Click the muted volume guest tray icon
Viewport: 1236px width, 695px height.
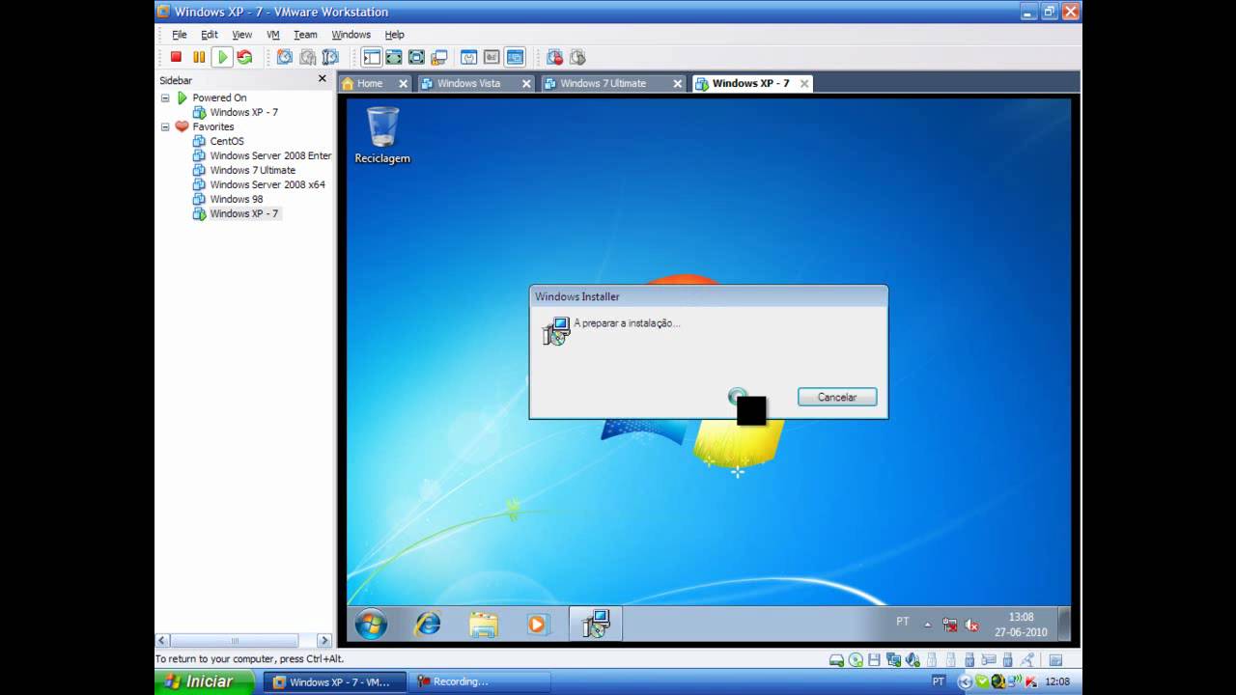[x=971, y=625]
